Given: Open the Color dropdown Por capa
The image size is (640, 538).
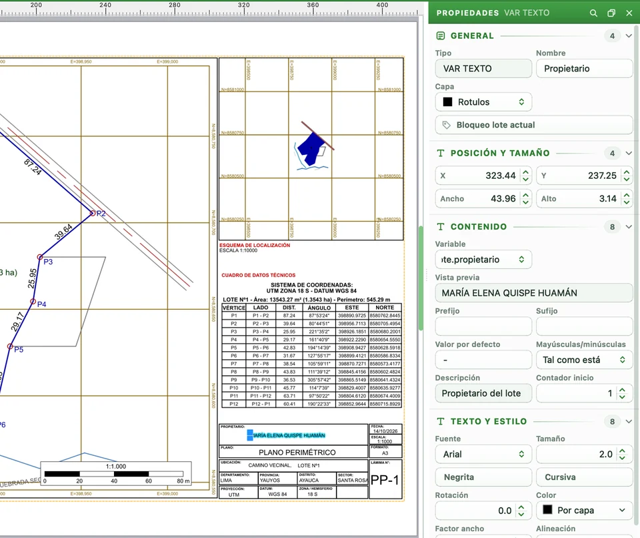Looking at the screenshot, I should pos(584,510).
